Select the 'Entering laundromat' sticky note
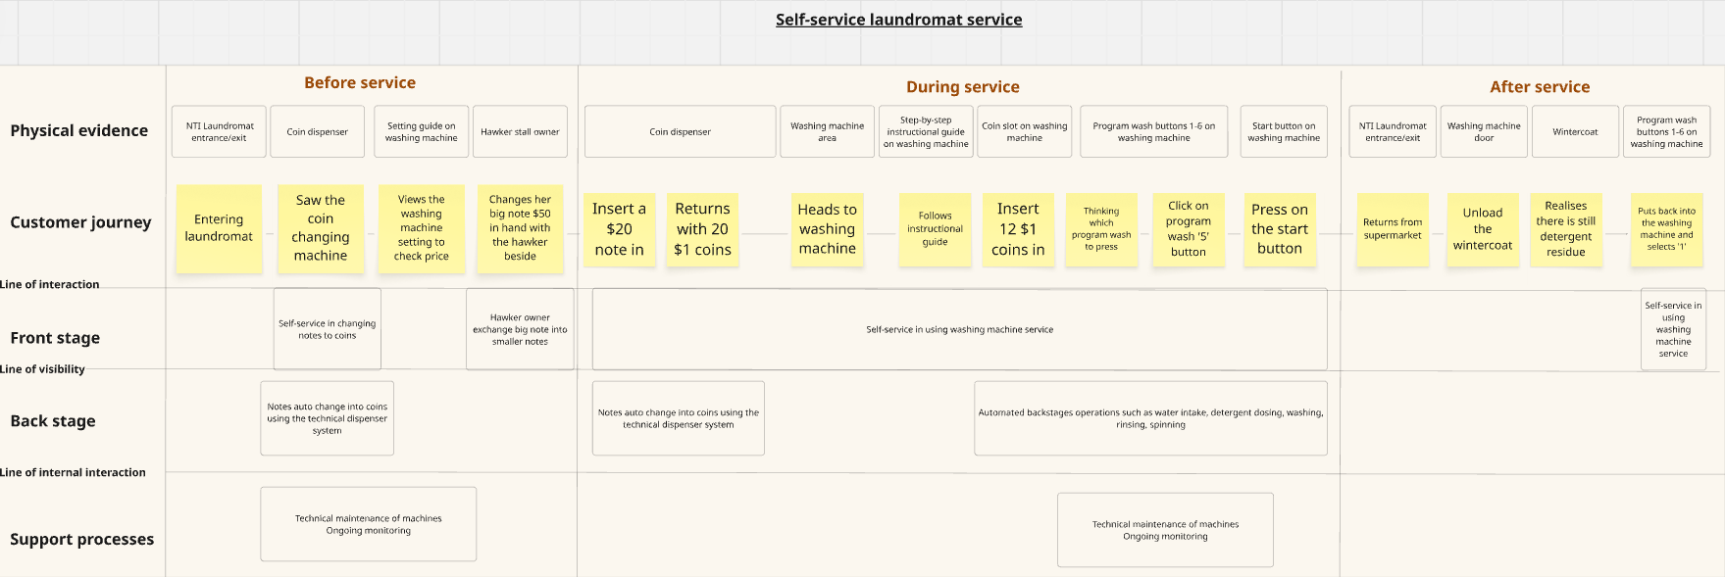This screenshot has height=577, width=1725. point(219,228)
